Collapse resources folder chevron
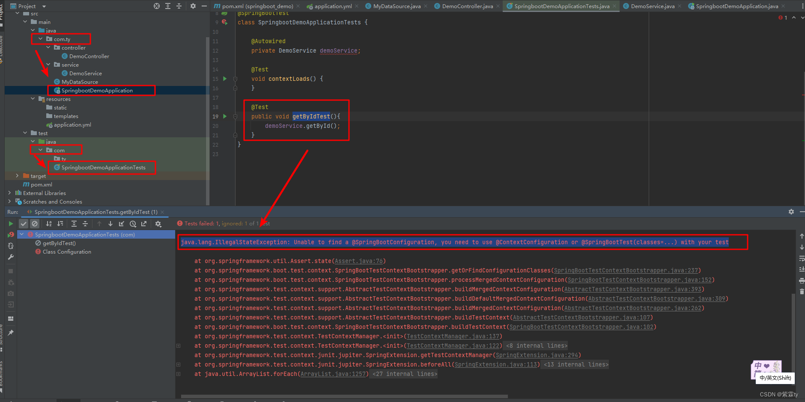The image size is (805, 402). 33,99
